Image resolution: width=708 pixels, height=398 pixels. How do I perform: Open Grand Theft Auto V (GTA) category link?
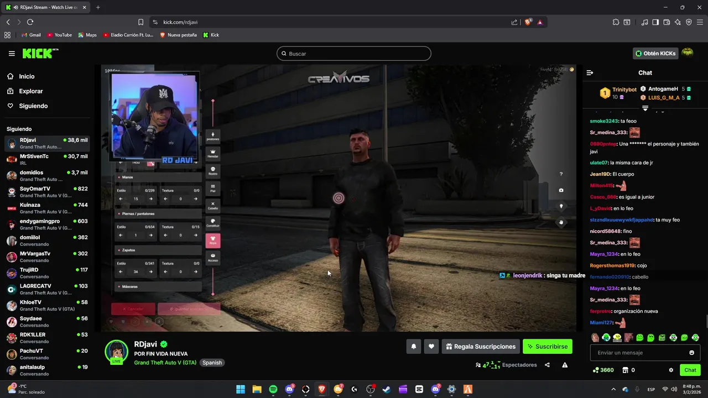pos(165,363)
